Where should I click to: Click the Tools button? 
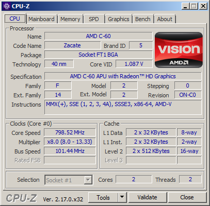[x=103, y=198]
